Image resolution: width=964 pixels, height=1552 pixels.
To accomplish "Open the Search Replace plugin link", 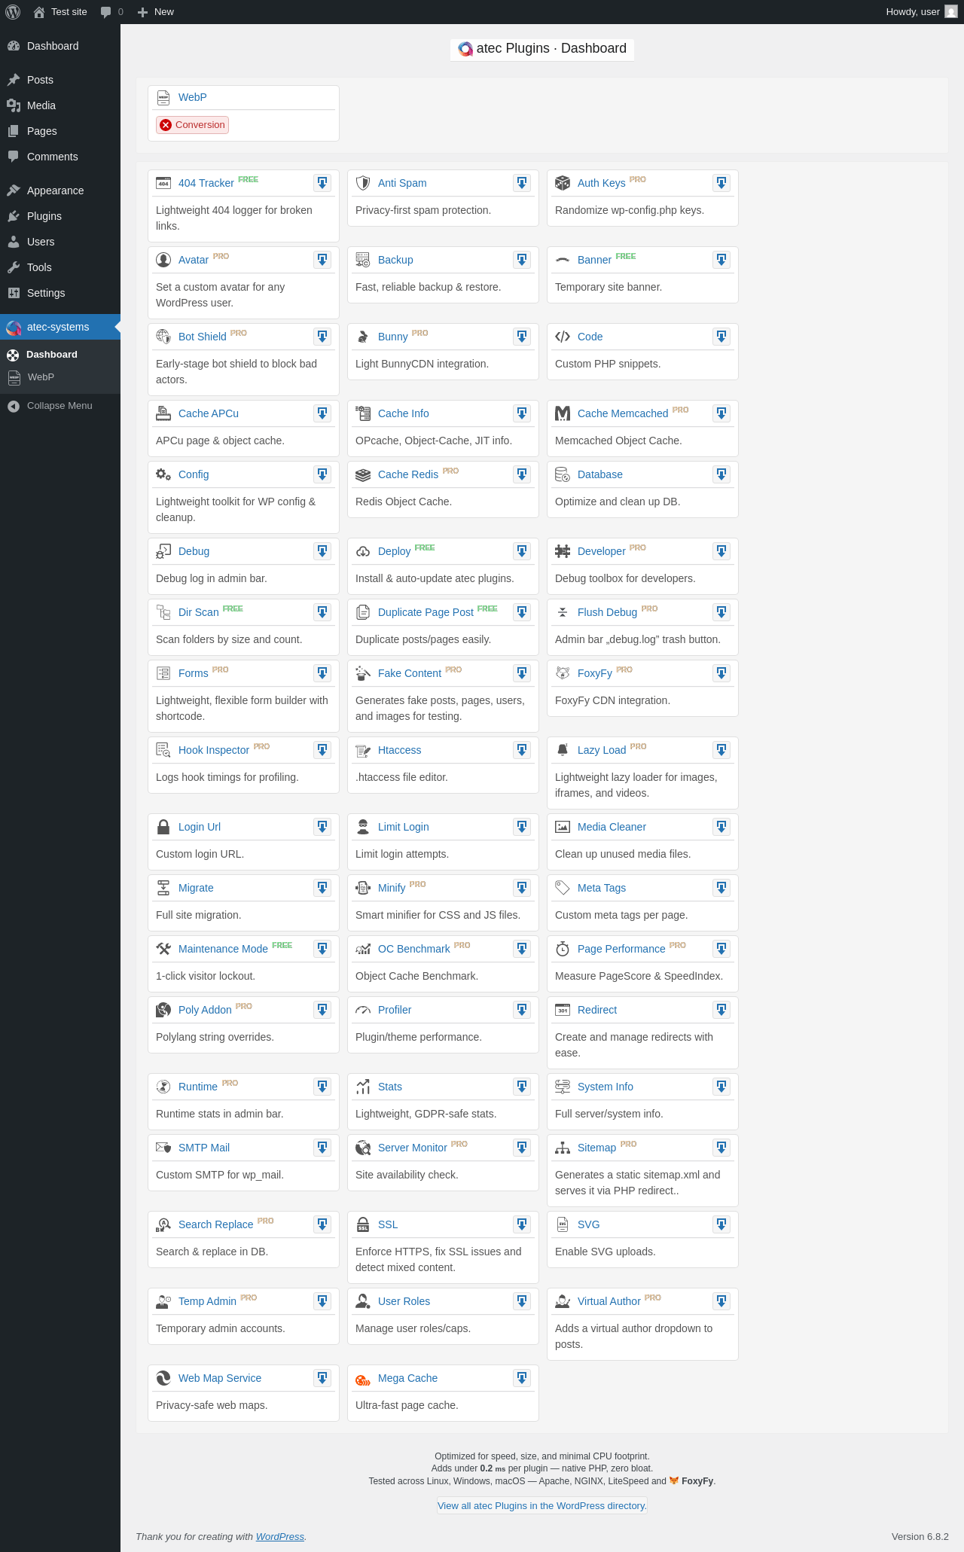I will click(215, 1224).
